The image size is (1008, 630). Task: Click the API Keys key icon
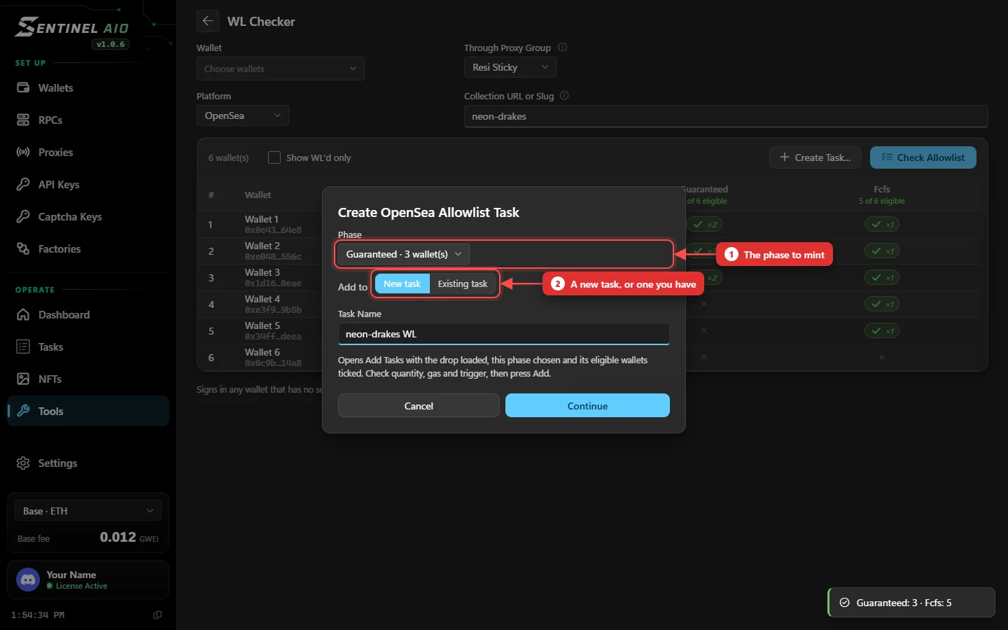(23, 185)
